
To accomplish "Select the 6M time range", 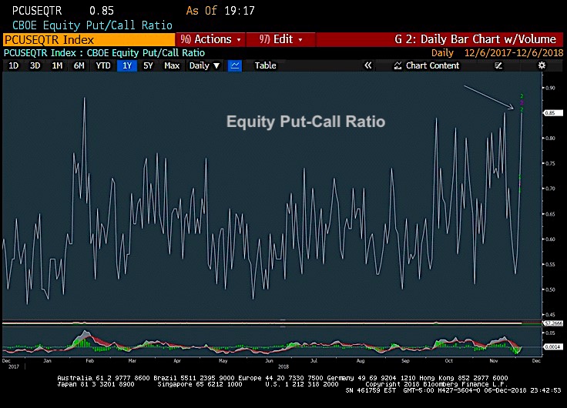I will pos(79,65).
